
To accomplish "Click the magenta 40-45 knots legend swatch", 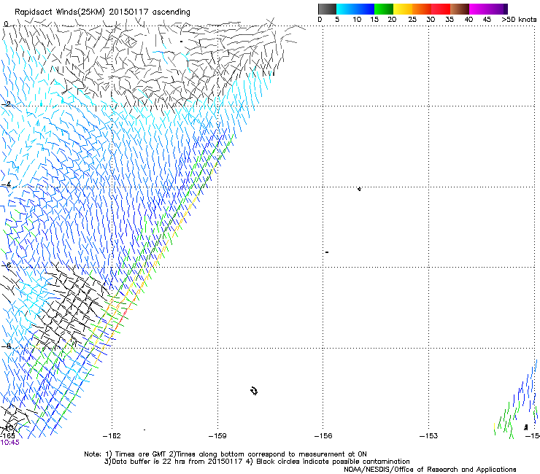I will (x=479, y=9).
